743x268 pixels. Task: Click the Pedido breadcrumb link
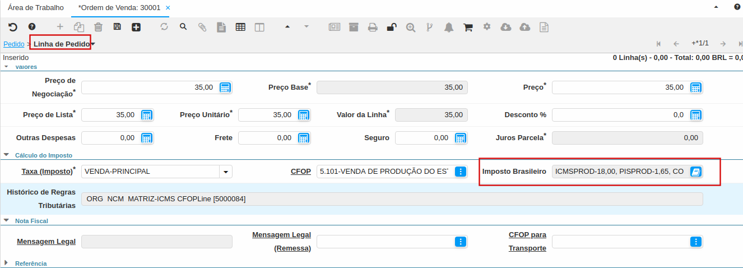[13, 44]
